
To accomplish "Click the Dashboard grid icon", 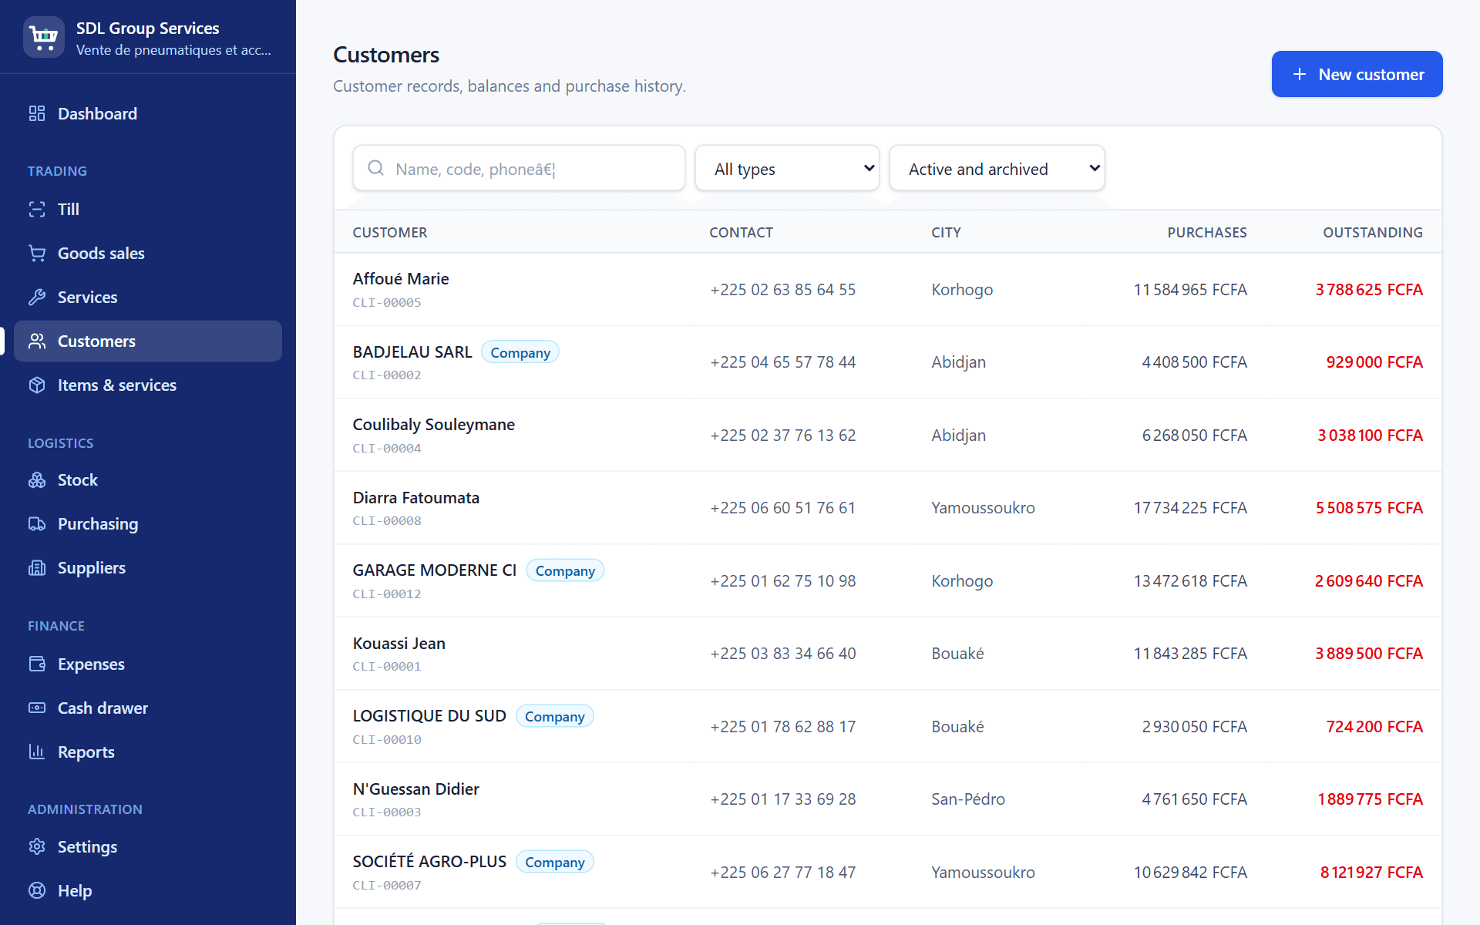I will pos(37,114).
